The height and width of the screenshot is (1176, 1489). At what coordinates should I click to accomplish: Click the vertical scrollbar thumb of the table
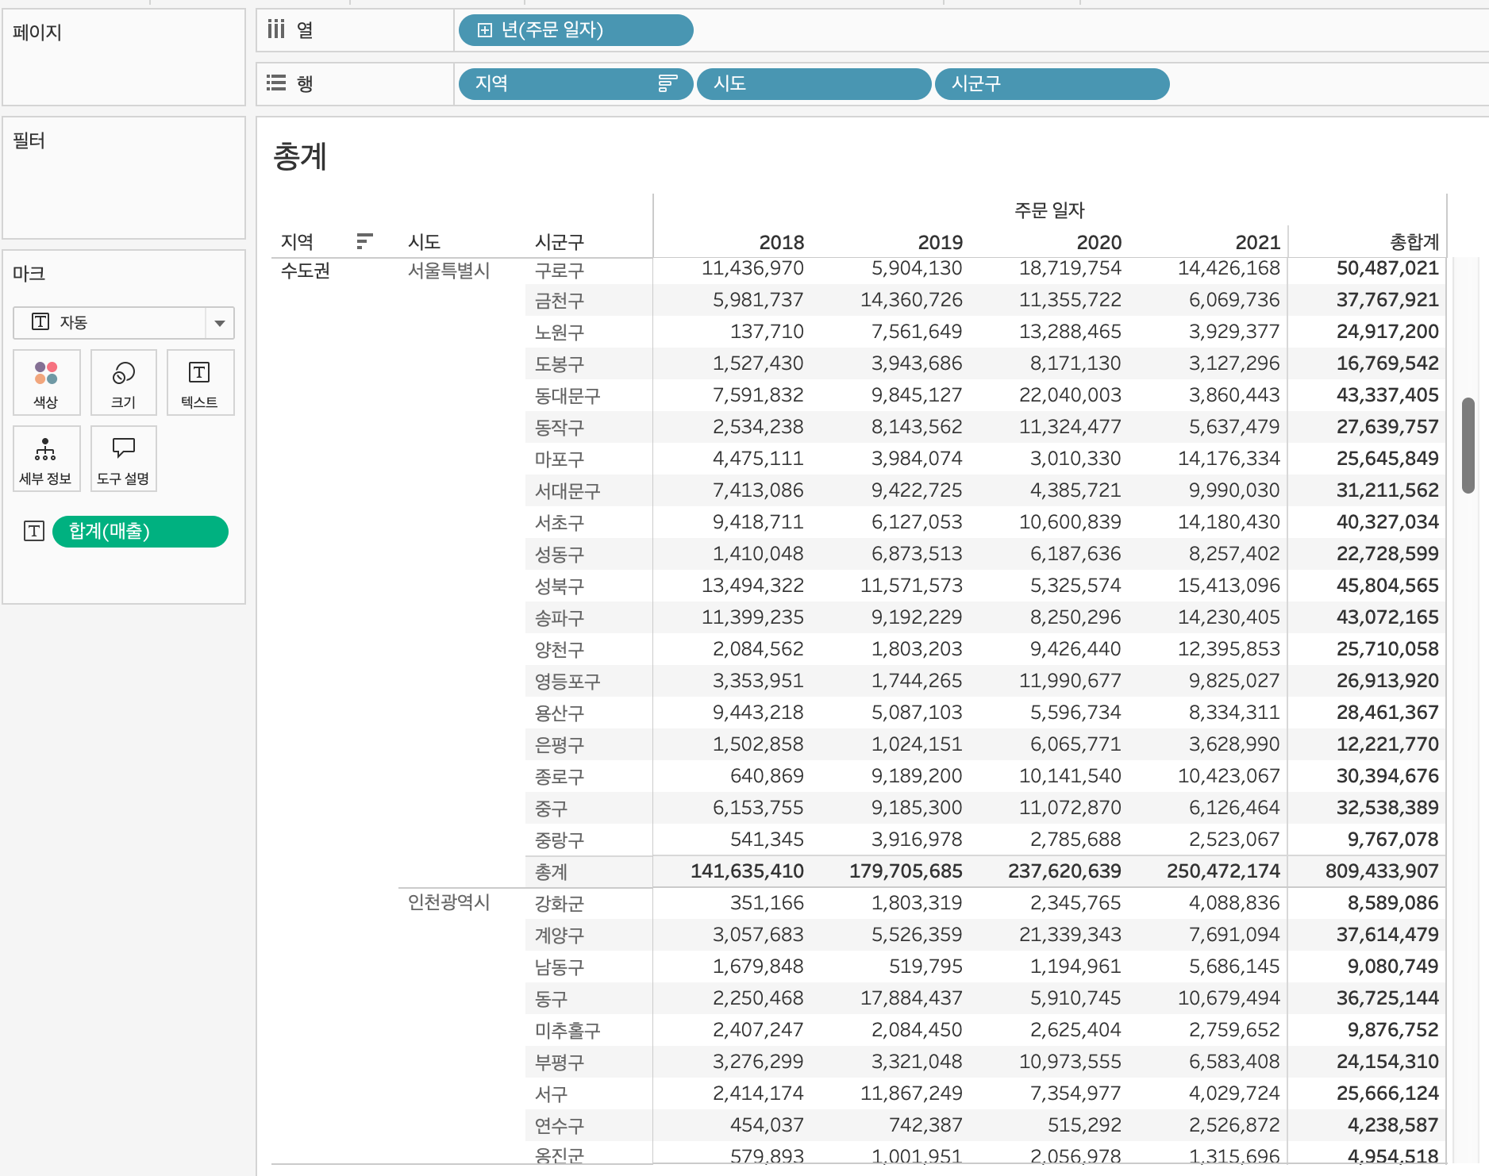(x=1468, y=445)
